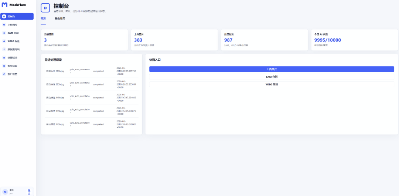Screen dimensions: 399x196
Task: Click the large D icon beside 控制台 title
Action: tap(45, 8)
